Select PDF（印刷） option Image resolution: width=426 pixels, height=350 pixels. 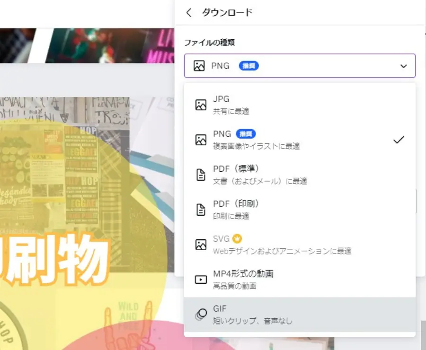300,210
